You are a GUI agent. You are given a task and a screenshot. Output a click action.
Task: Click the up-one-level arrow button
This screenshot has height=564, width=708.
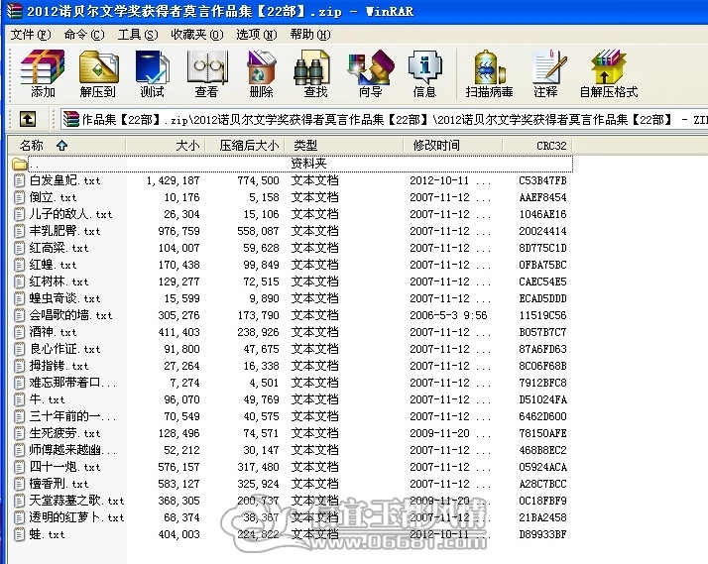[x=28, y=119]
